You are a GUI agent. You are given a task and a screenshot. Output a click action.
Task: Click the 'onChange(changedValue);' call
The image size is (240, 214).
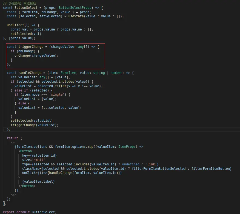coord(37,55)
